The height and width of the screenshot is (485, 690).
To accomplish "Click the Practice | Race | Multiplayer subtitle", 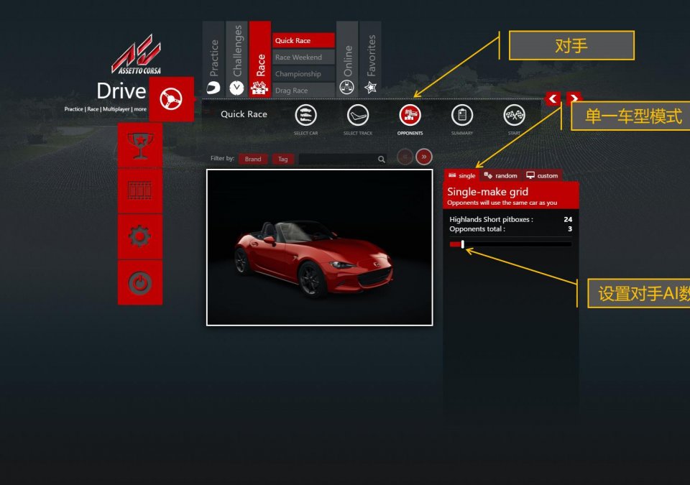I will coord(106,109).
